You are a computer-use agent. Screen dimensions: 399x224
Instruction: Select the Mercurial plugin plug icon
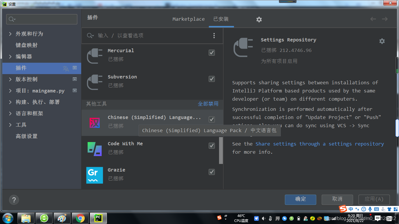(95, 55)
